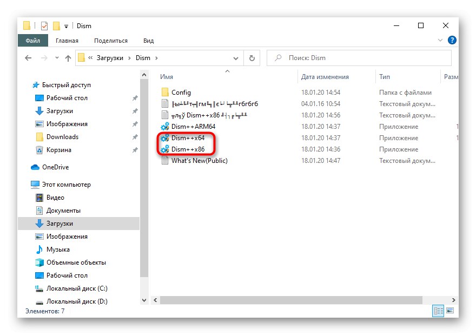Click the pin icon beside Корзина
Screen dimensions: 476x335
pyautogui.click(x=135, y=150)
